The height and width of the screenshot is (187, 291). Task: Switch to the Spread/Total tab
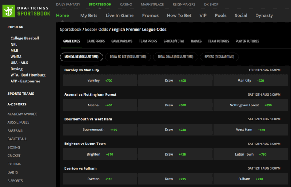(x=174, y=41)
